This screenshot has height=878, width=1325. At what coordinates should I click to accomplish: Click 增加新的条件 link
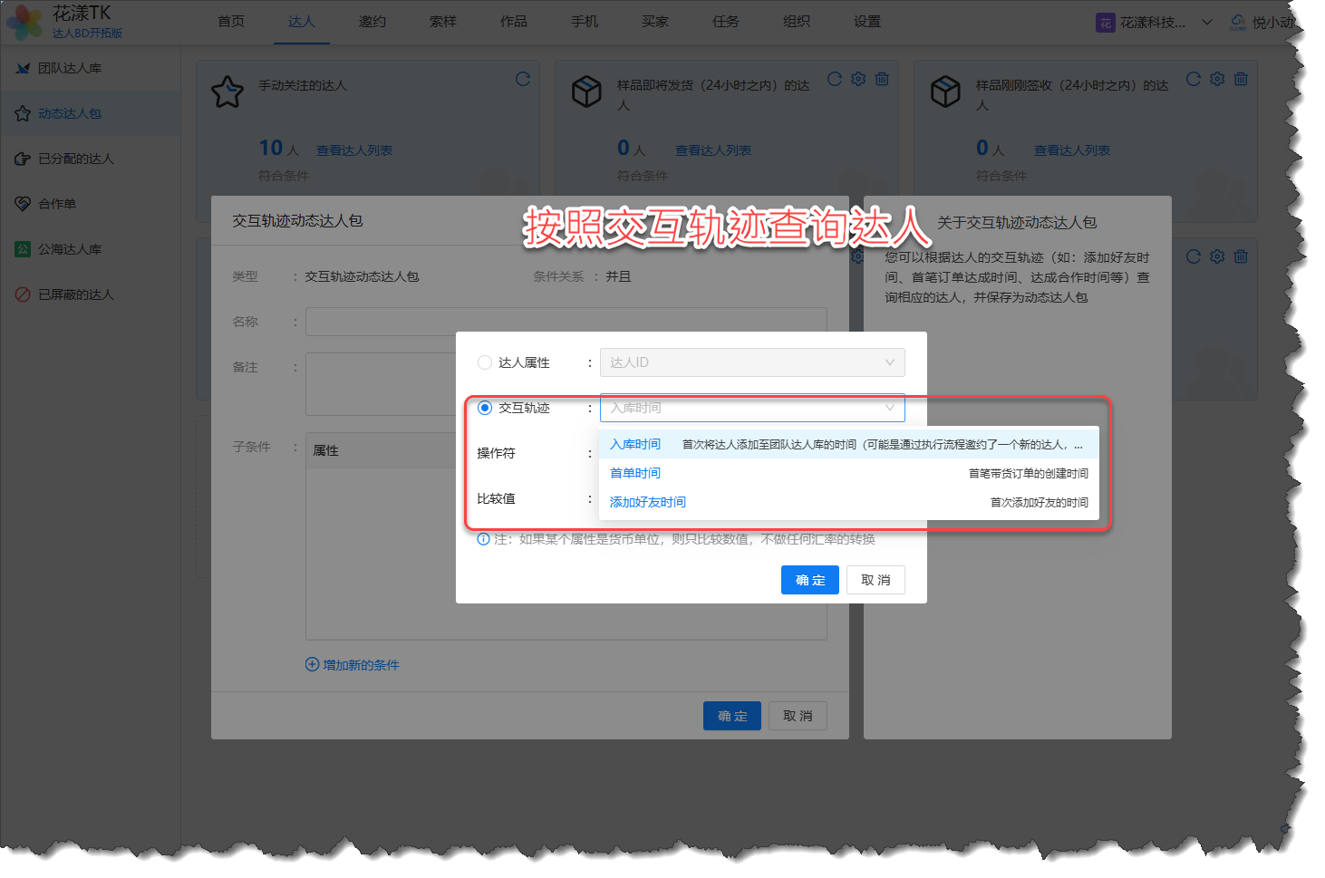[353, 665]
